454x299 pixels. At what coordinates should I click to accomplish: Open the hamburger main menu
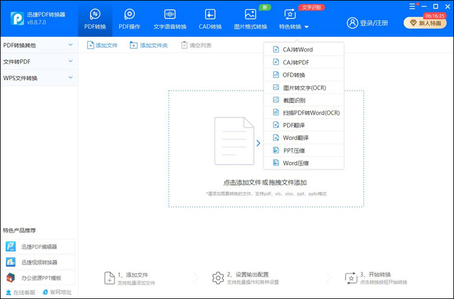click(x=412, y=7)
